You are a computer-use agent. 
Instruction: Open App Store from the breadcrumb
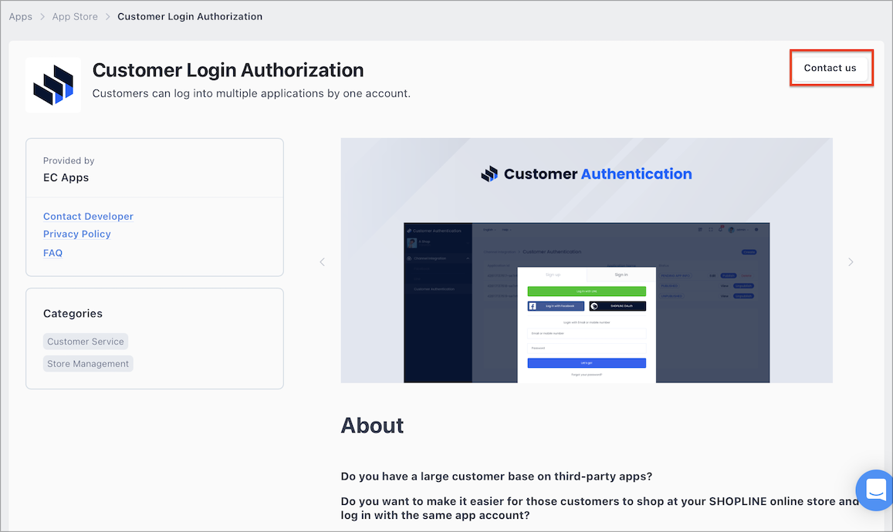[x=74, y=15]
